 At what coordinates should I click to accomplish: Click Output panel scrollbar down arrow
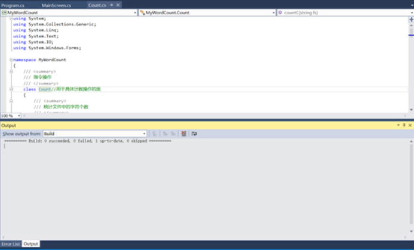click(411, 232)
